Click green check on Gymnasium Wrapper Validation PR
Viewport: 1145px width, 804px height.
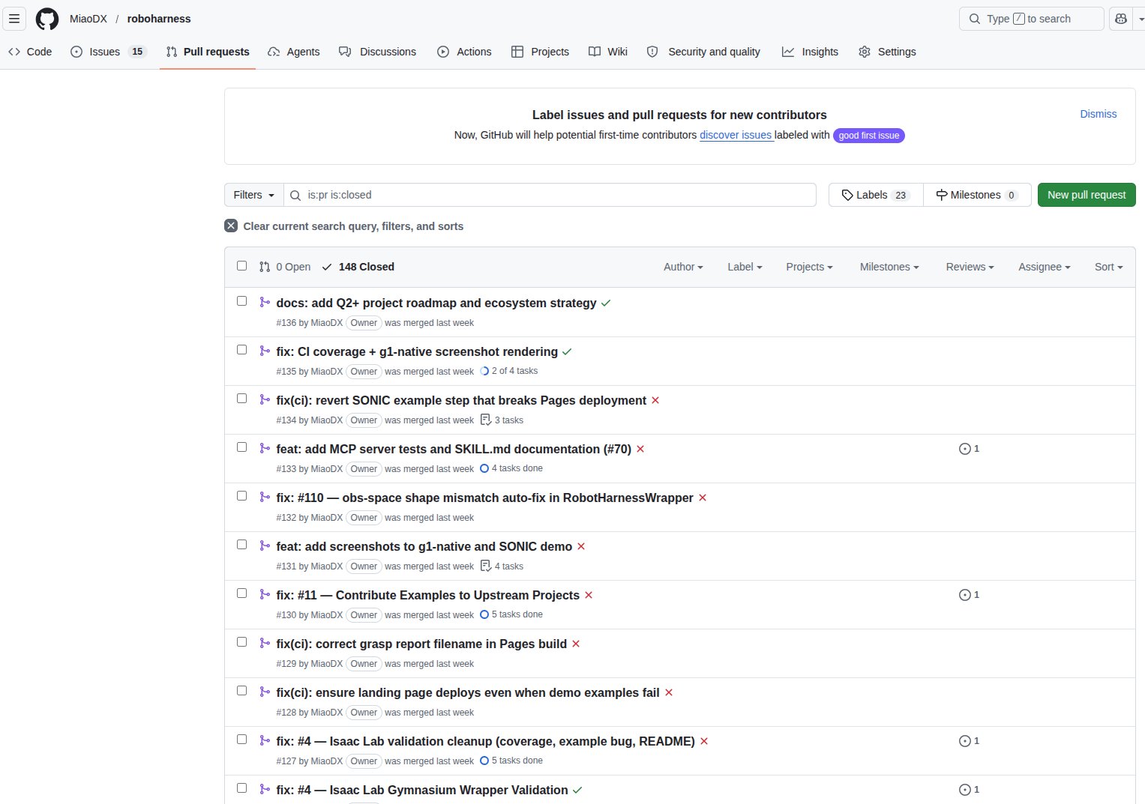[x=577, y=790]
